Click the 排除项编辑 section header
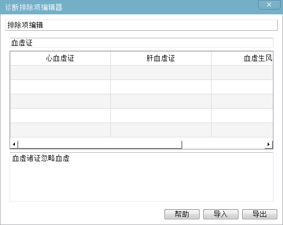Image resolution: width=283 pixels, height=225 pixels. pos(141,25)
